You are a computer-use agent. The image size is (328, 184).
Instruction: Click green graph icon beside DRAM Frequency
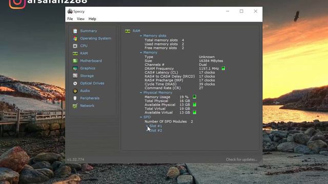pyautogui.click(x=223, y=68)
